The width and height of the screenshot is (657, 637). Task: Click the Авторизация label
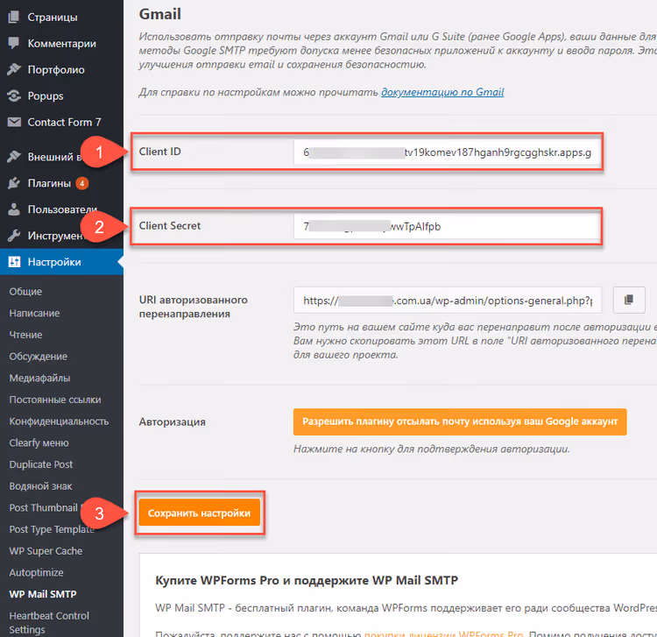173,421
